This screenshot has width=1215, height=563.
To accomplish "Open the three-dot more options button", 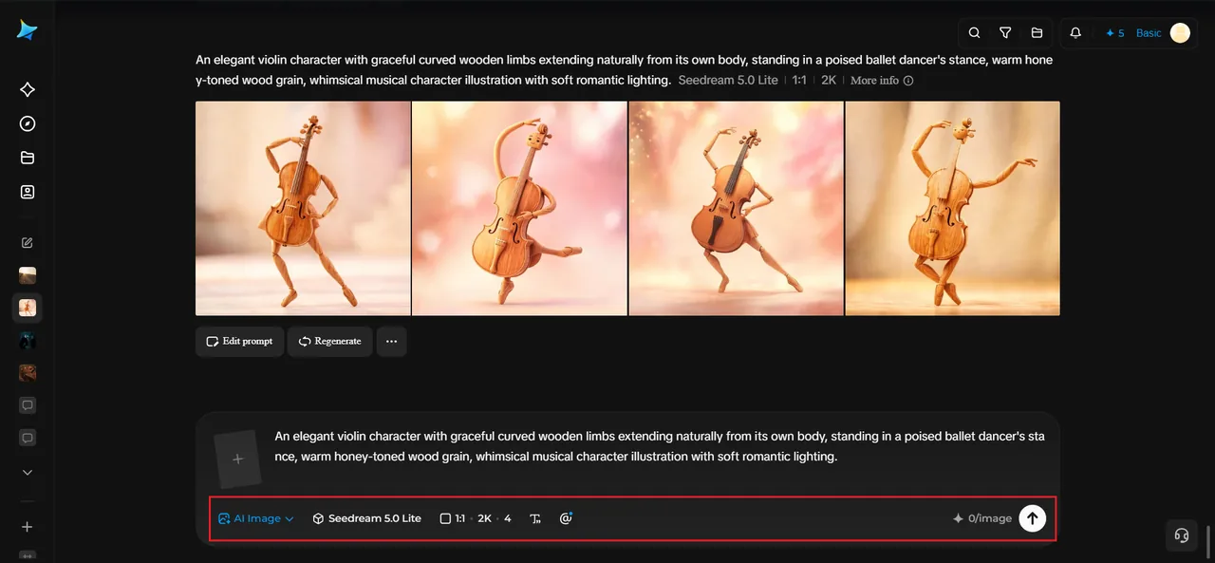I will 391,341.
